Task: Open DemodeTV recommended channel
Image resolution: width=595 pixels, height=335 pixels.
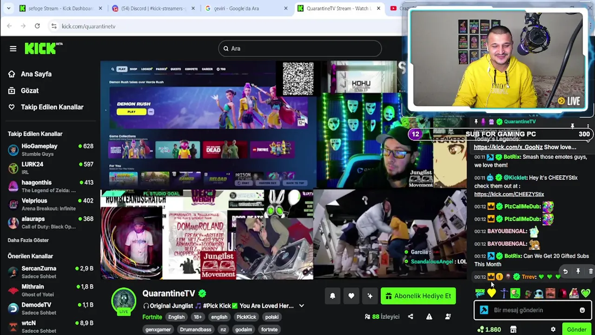Action: [x=50, y=308]
